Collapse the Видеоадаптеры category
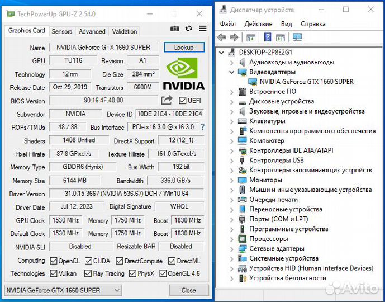Image resolution: width=385 pixels, height=302 pixels. coord(231,72)
